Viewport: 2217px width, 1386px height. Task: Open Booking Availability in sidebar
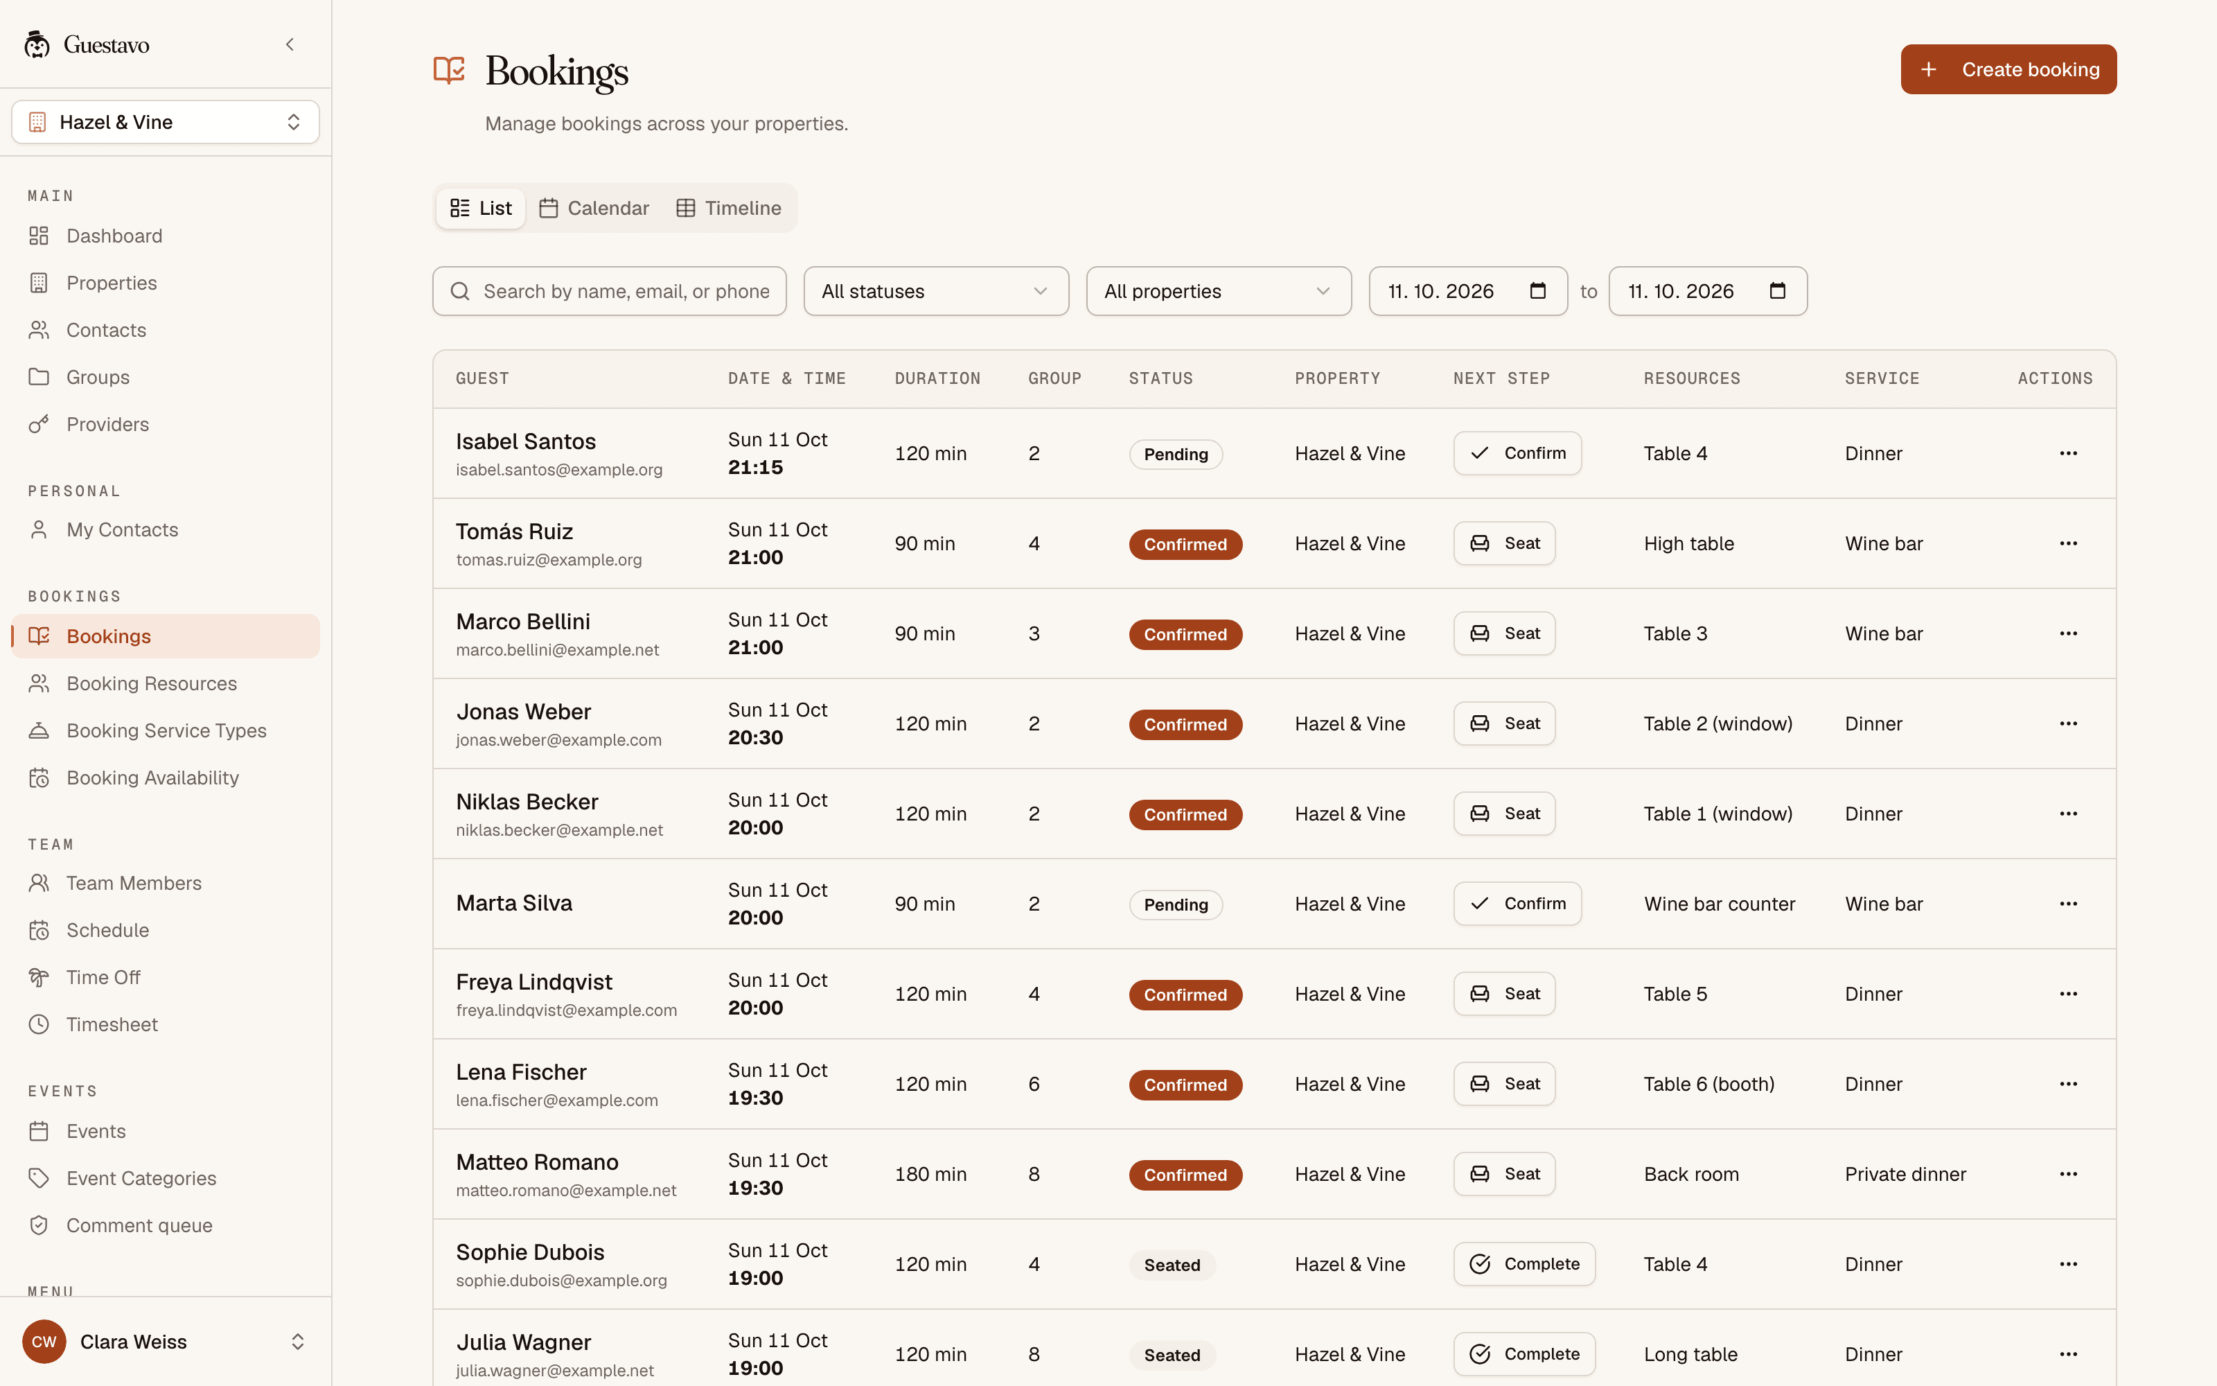coord(166,778)
